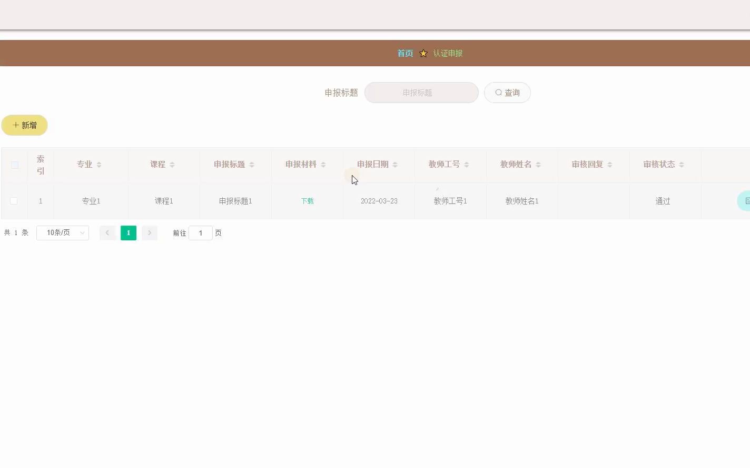
Task: Click the 索引 column header
Action: coord(41,165)
